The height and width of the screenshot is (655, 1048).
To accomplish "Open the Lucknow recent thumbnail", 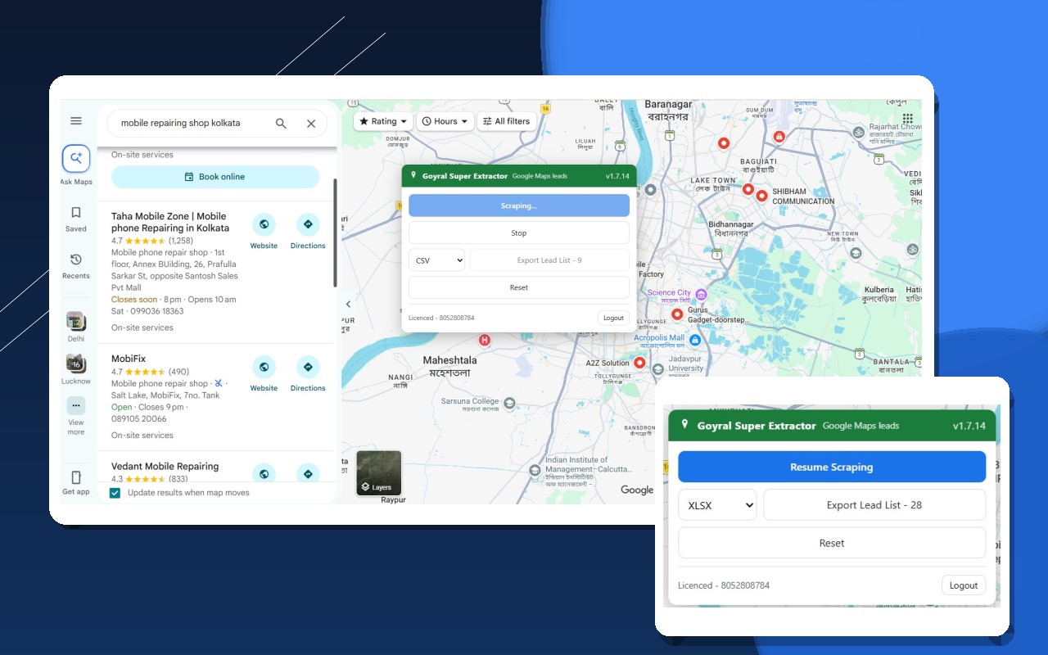I will tap(76, 364).
